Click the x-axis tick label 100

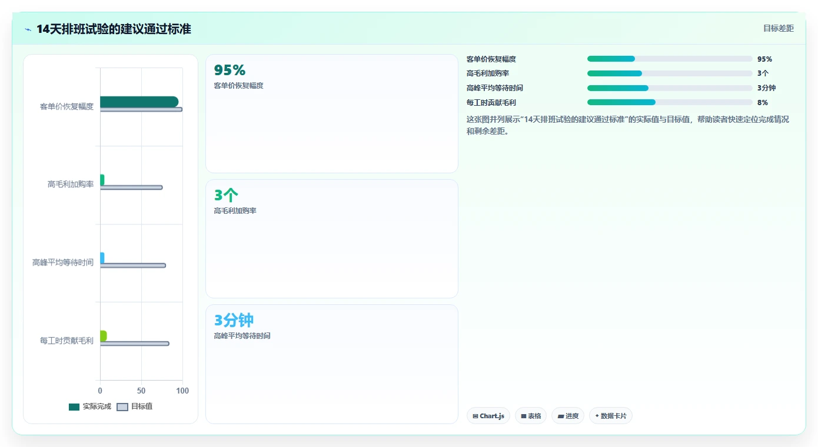coord(182,391)
